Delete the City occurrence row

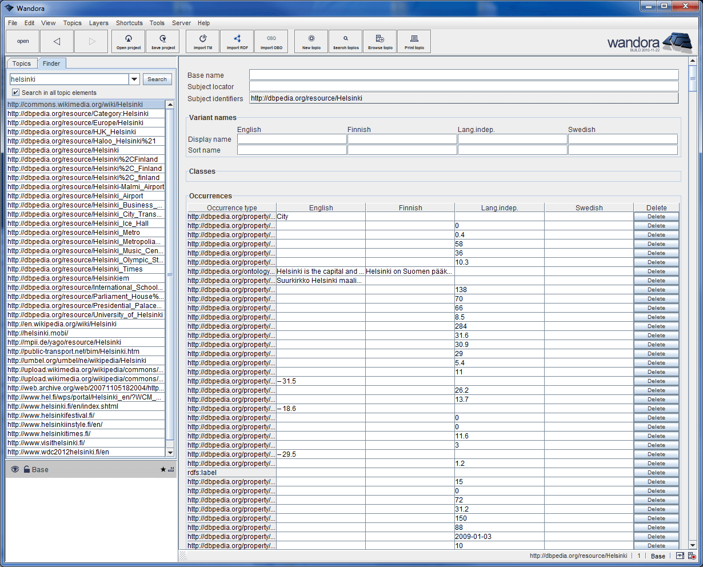(656, 217)
